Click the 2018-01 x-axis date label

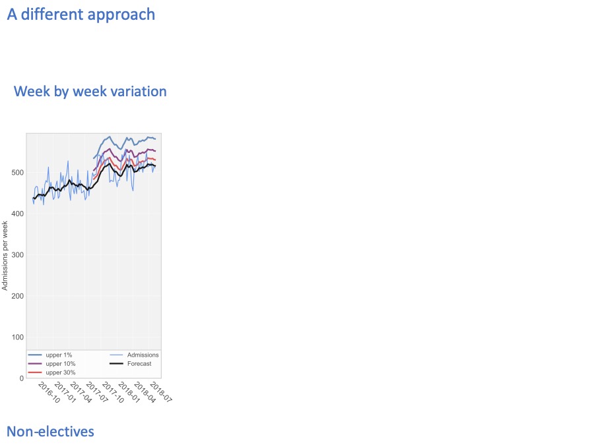129,392
